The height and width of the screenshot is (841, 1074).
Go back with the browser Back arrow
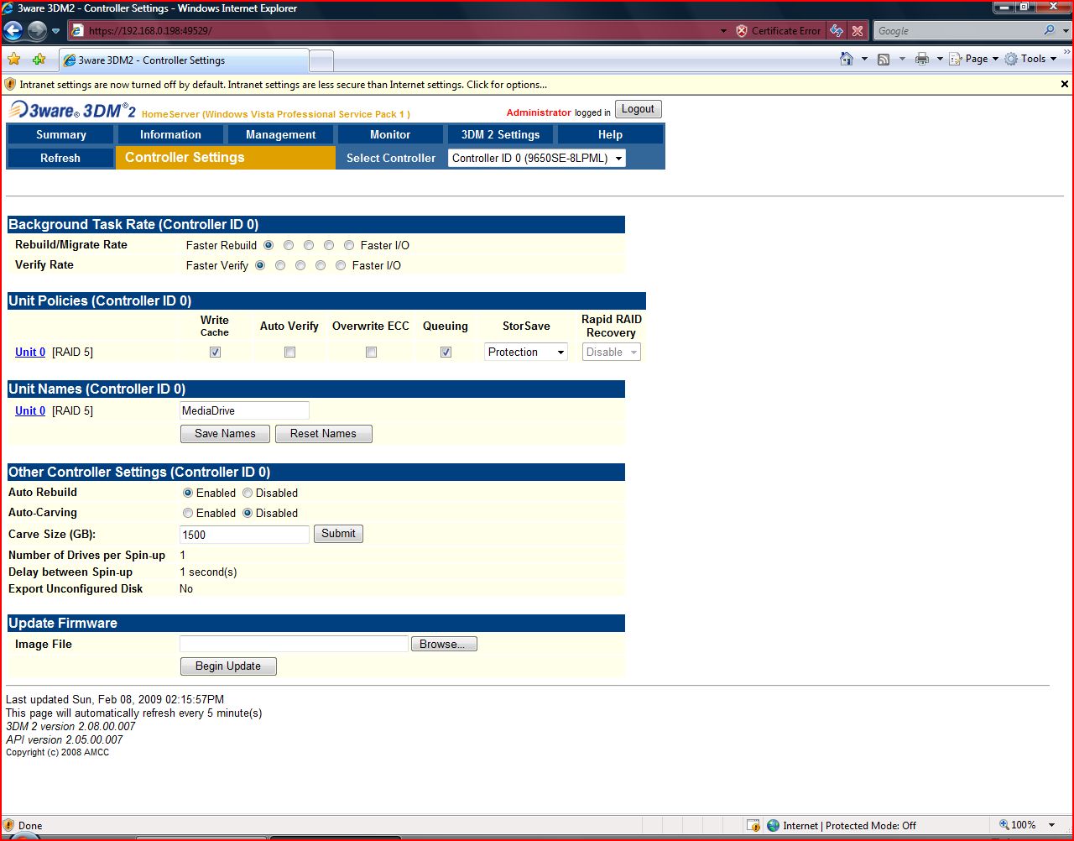pyautogui.click(x=13, y=31)
